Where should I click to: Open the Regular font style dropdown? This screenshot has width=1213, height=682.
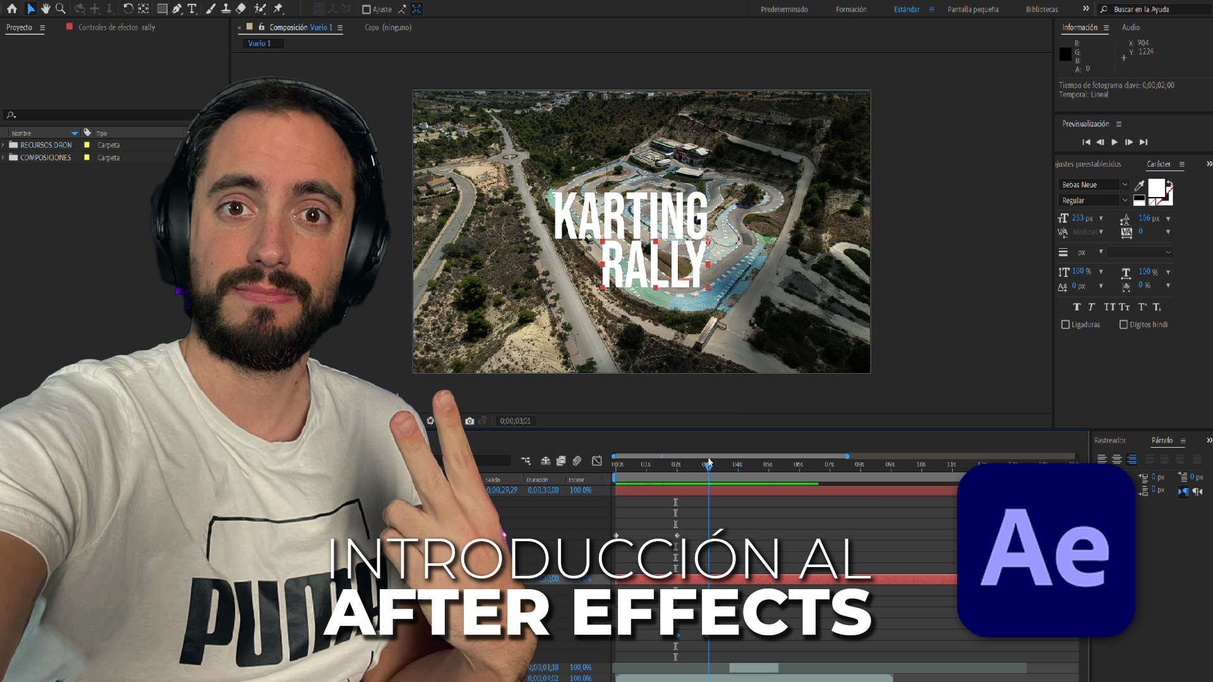[1125, 201]
